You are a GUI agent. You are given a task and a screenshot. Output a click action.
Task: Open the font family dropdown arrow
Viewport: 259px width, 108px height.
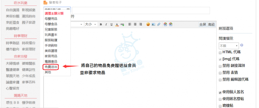point(81,24)
